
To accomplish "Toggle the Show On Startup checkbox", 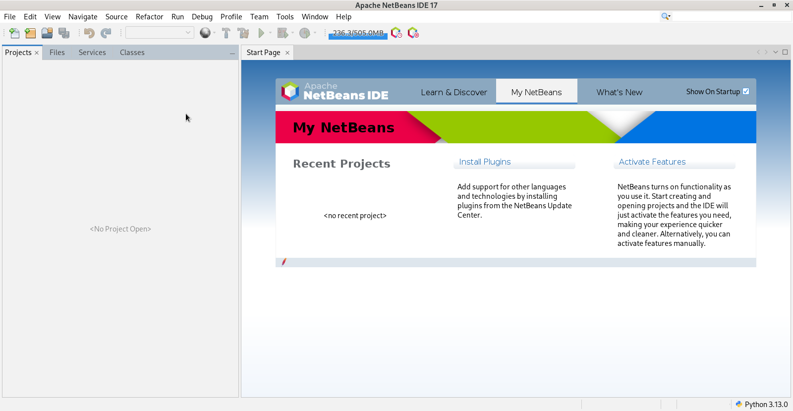I will click(x=746, y=91).
